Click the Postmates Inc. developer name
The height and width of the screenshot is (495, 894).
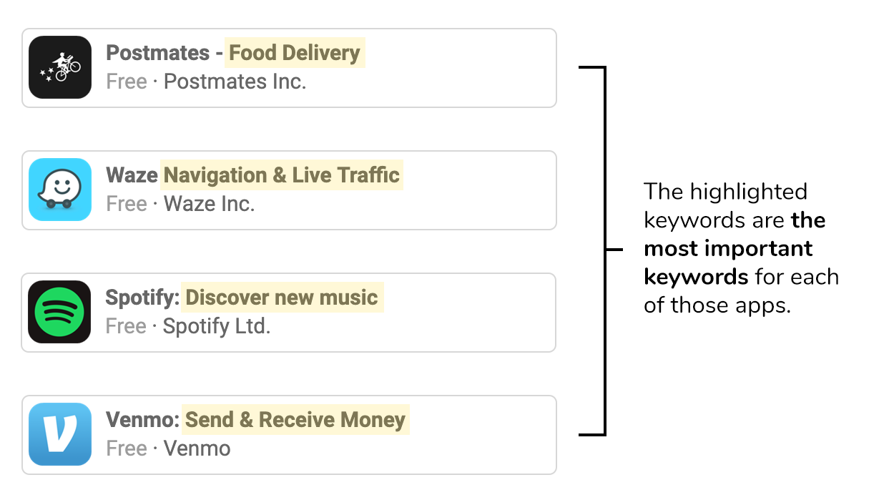click(235, 82)
